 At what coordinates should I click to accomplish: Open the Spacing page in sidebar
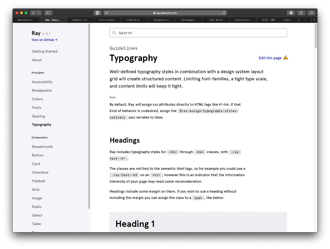point(38,116)
